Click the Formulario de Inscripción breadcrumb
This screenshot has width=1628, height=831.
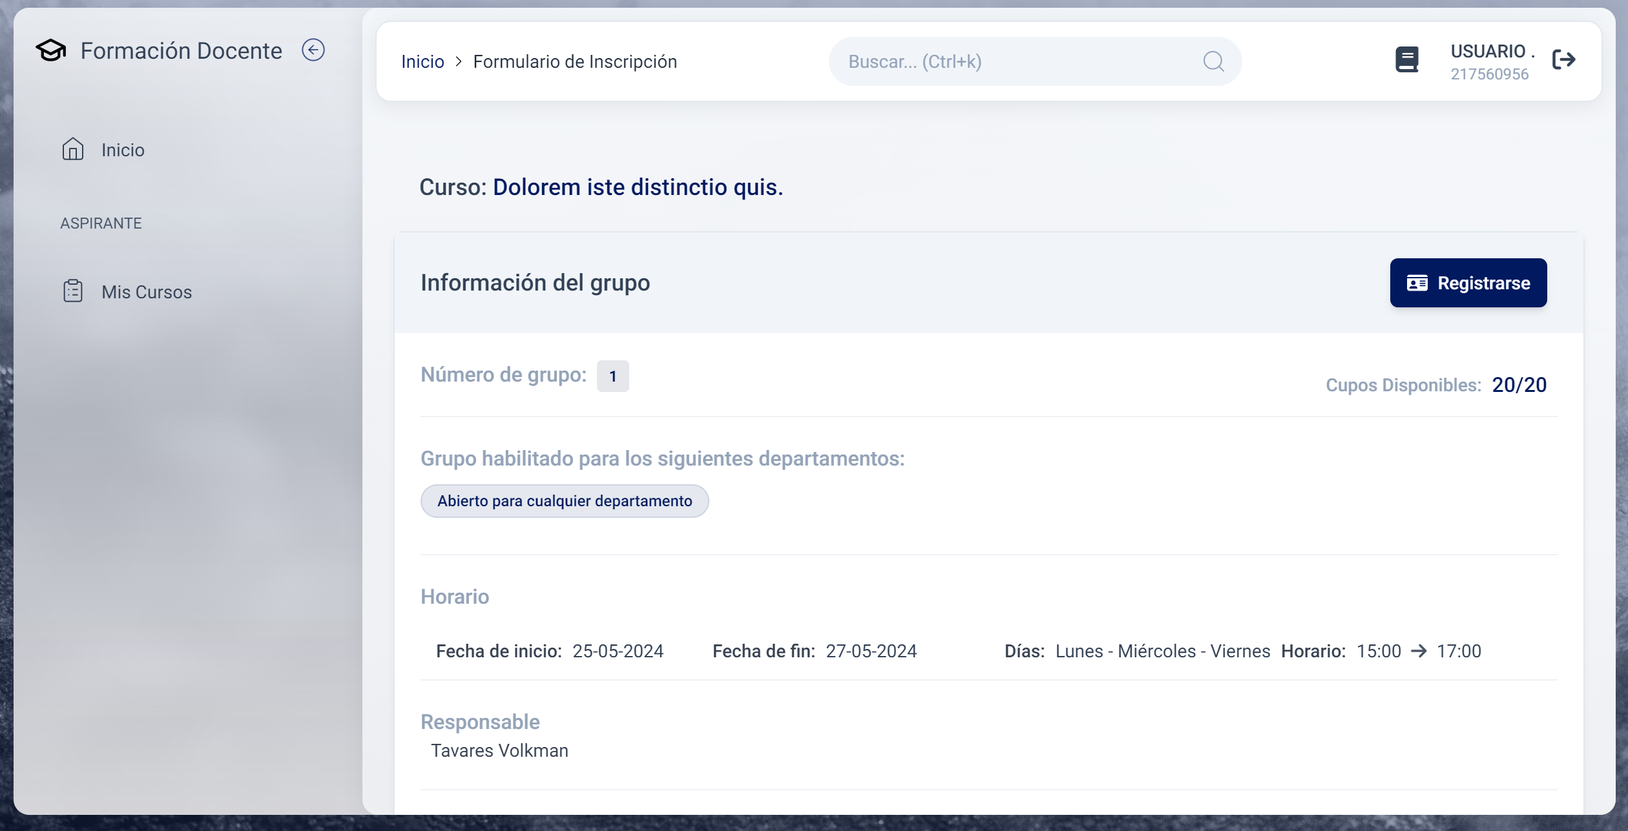[x=575, y=61]
